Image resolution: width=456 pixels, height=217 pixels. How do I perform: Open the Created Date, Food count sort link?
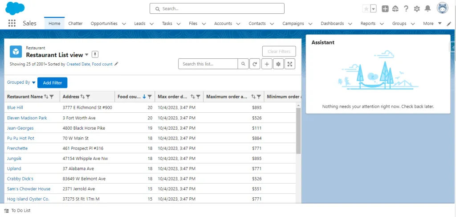(x=89, y=64)
